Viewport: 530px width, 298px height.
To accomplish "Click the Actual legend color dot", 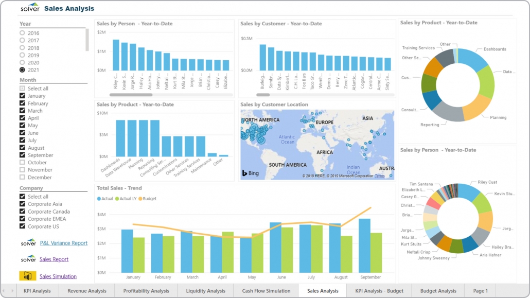I will tap(99, 198).
